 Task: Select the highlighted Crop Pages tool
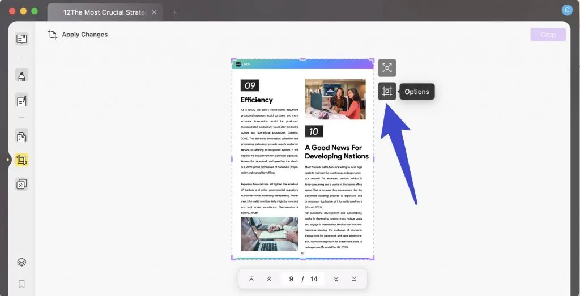pyautogui.click(x=22, y=160)
